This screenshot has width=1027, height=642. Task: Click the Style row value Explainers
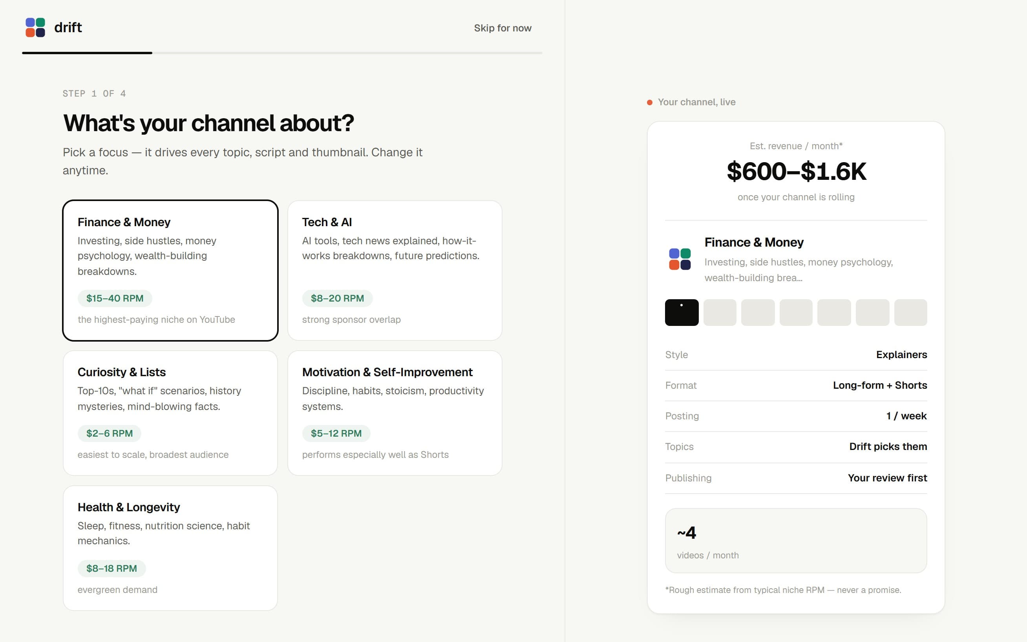[901, 355]
